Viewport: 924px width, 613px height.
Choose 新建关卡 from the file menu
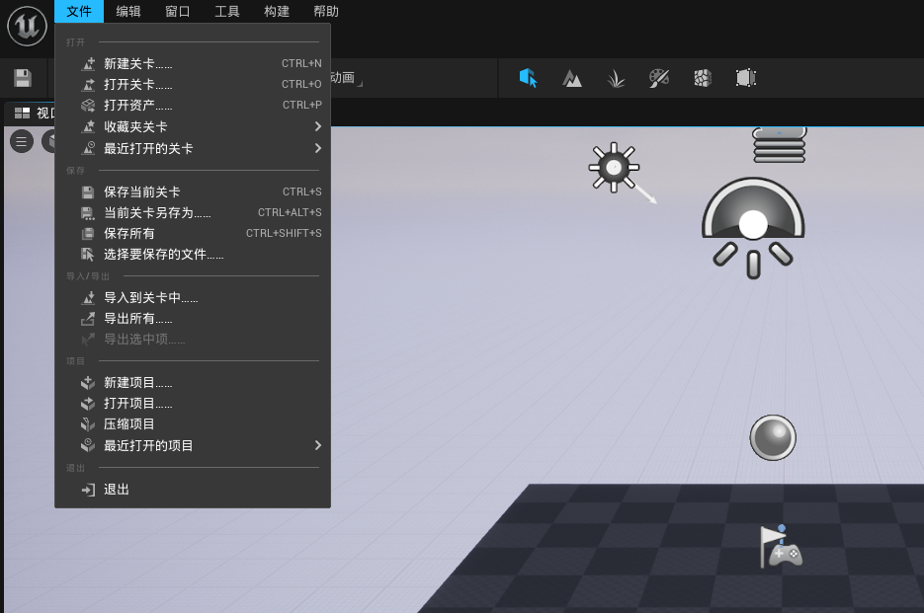click(193, 63)
